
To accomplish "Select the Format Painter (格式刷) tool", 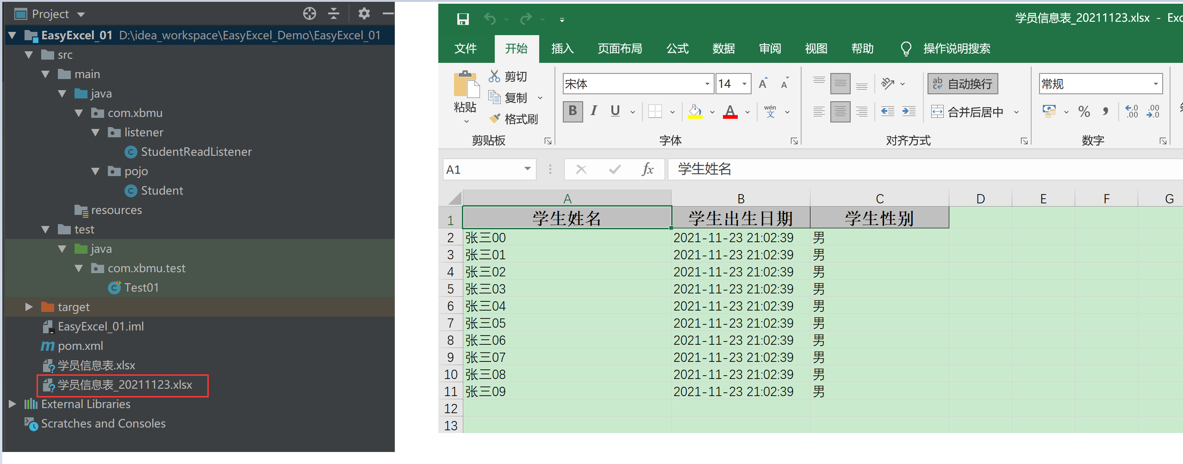I will pos(514,119).
